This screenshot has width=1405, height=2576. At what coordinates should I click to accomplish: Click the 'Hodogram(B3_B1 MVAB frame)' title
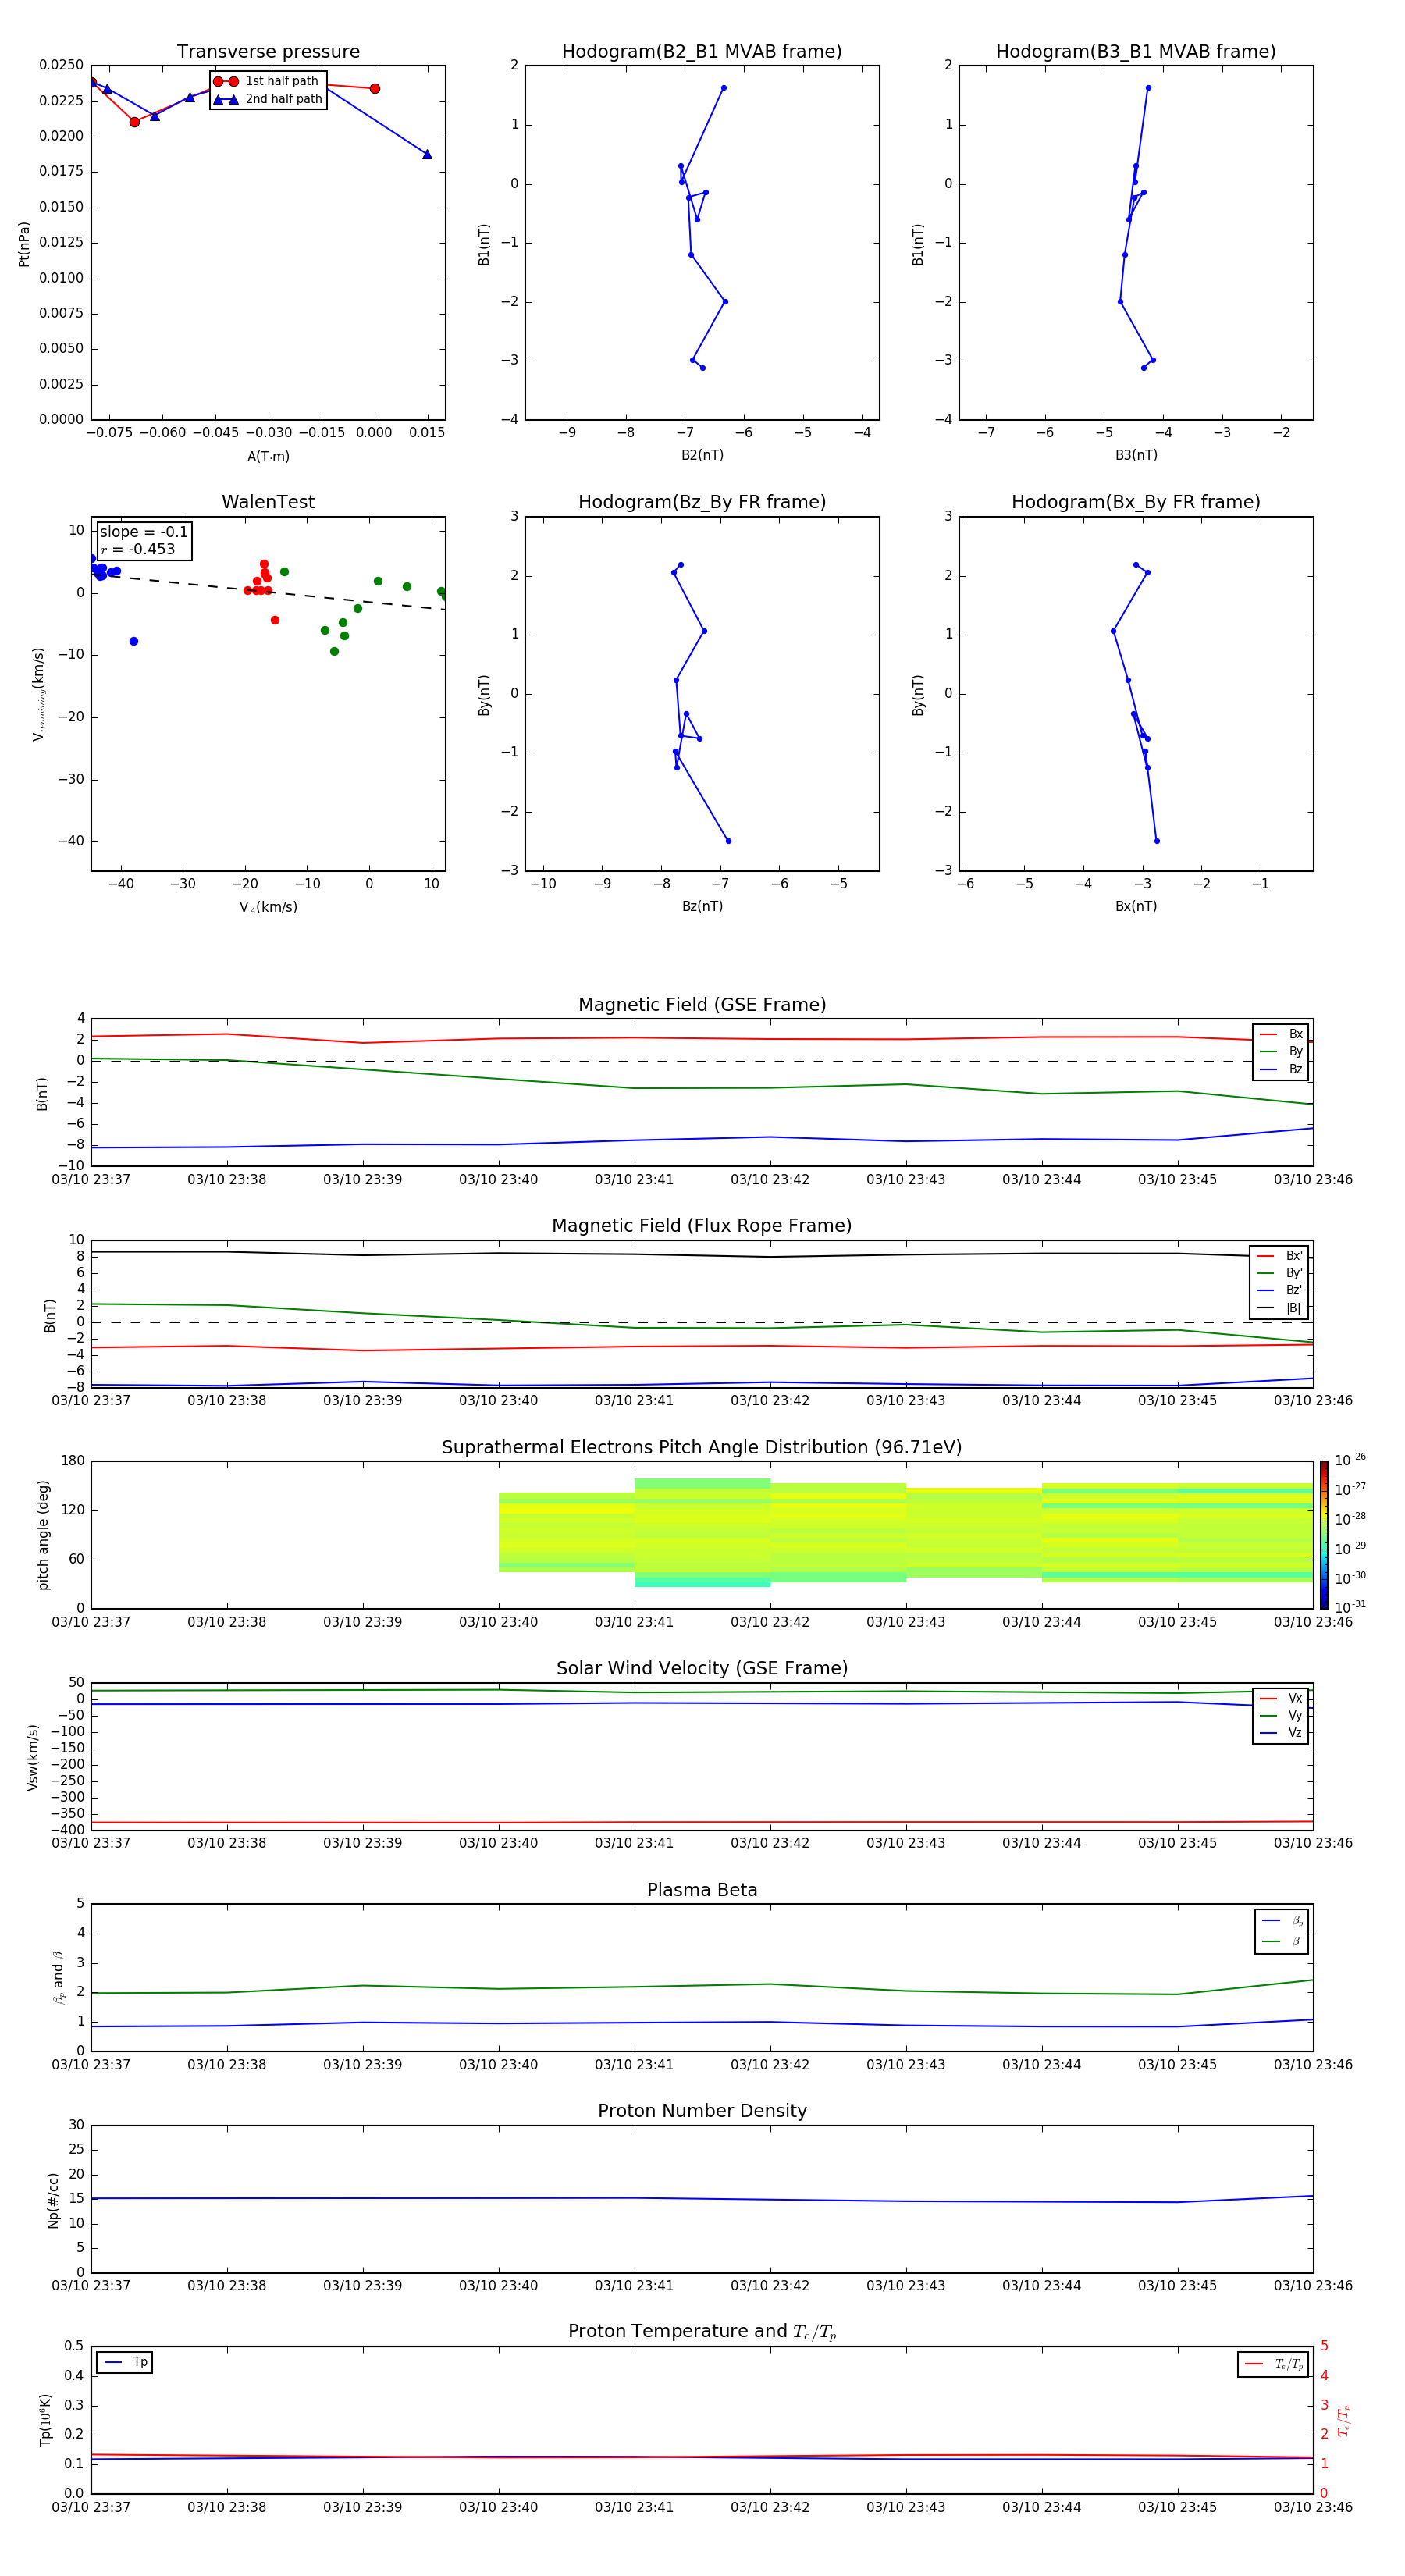pyautogui.click(x=1136, y=52)
